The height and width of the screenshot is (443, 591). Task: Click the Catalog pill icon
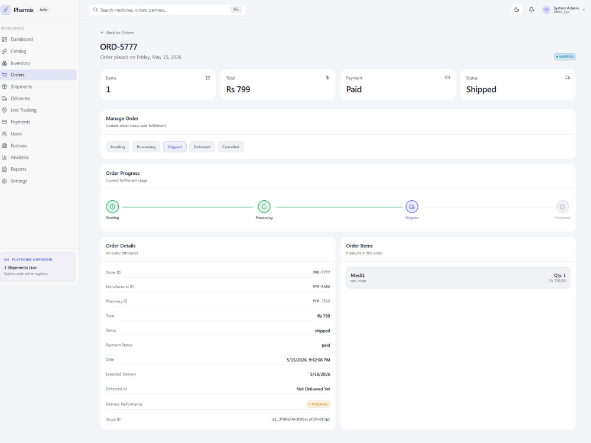click(5, 51)
